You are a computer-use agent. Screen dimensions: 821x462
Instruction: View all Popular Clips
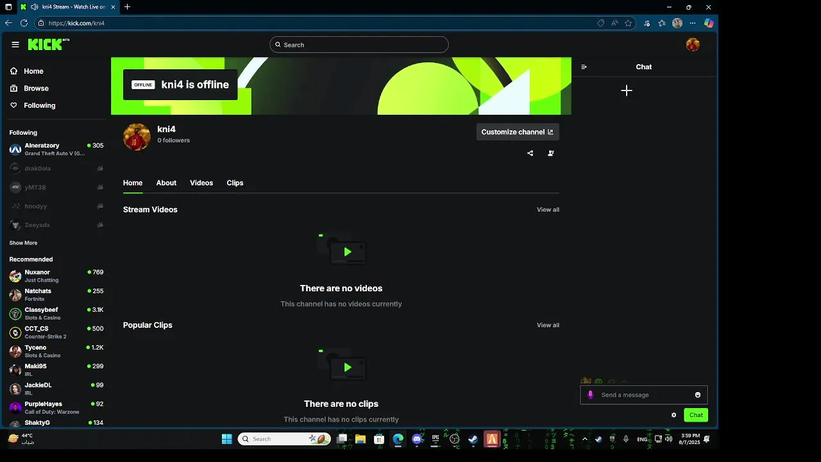[548, 325]
